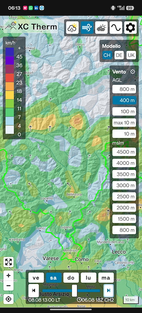
Task: Click the Lecco label on map
Action: 119,252
